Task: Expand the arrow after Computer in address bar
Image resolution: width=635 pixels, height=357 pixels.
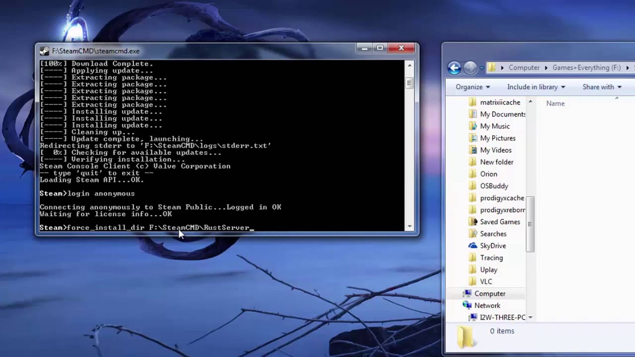Action: pyautogui.click(x=546, y=68)
